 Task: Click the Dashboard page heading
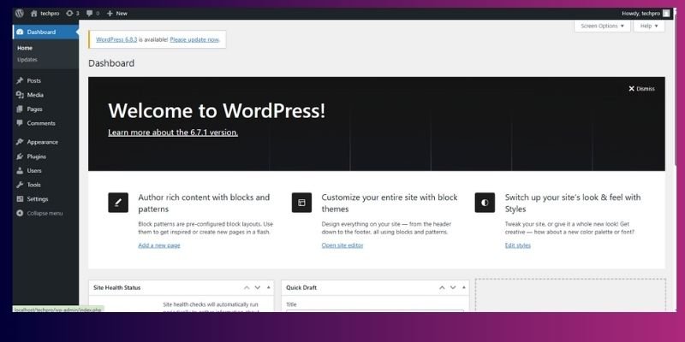pos(111,63)
